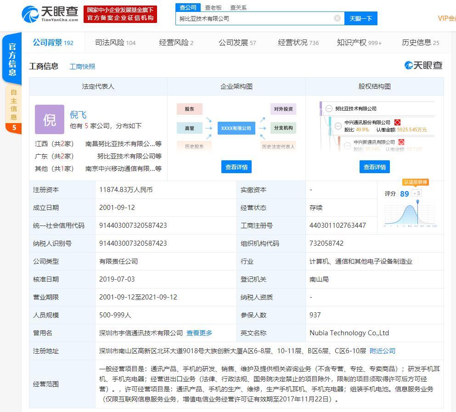The image size is (456, 412).
Task: Click the 中兴通讯股份有限公司 shareholder name
Action: (x=367, y=123)
